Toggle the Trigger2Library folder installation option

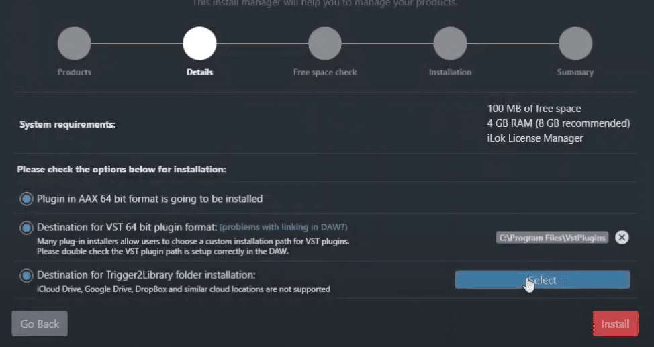26,276
